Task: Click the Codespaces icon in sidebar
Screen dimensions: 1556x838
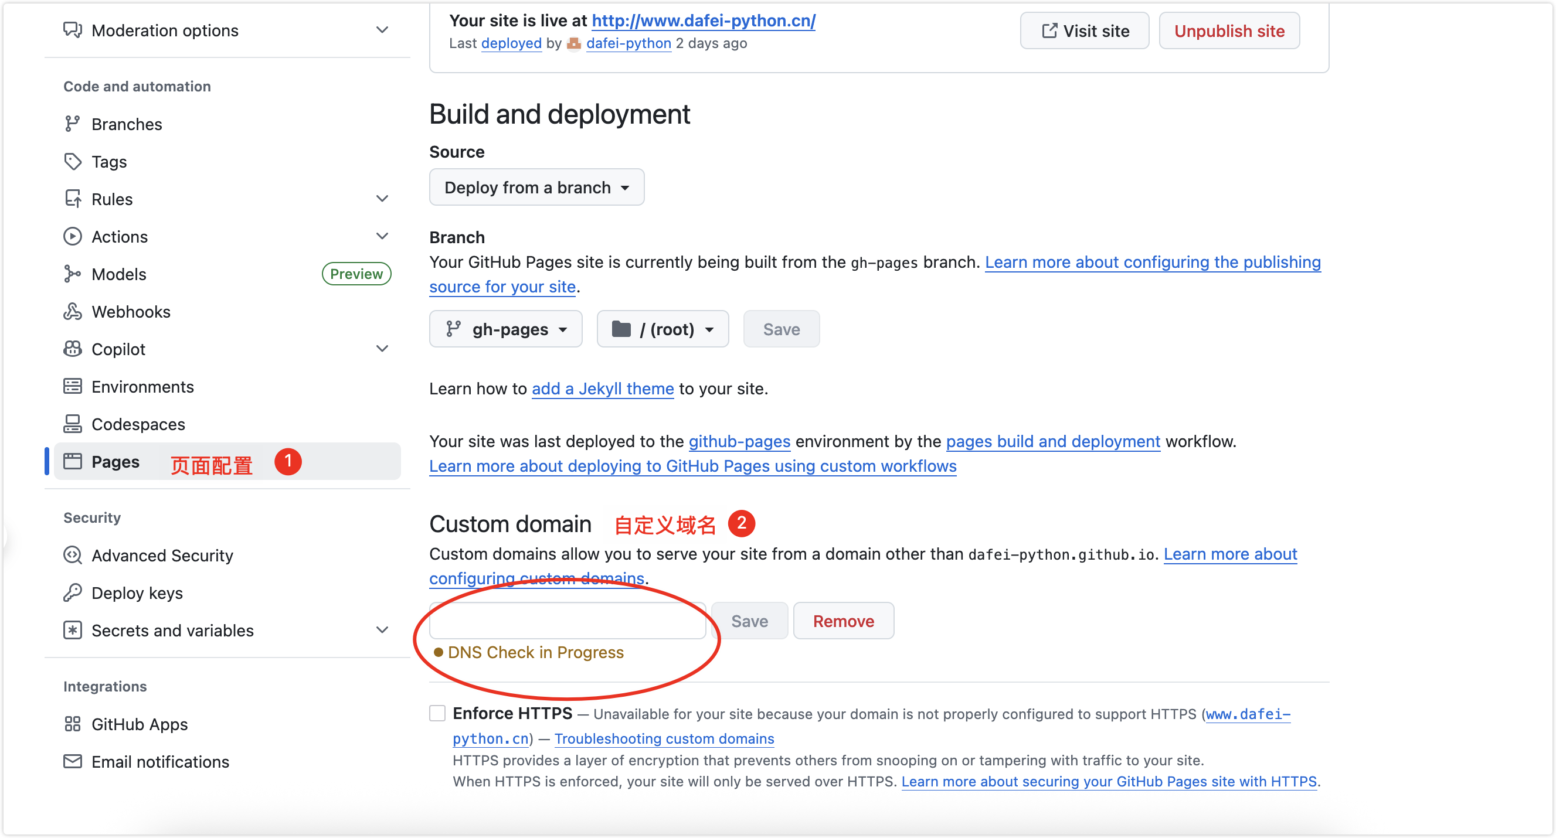Action: 73,424
